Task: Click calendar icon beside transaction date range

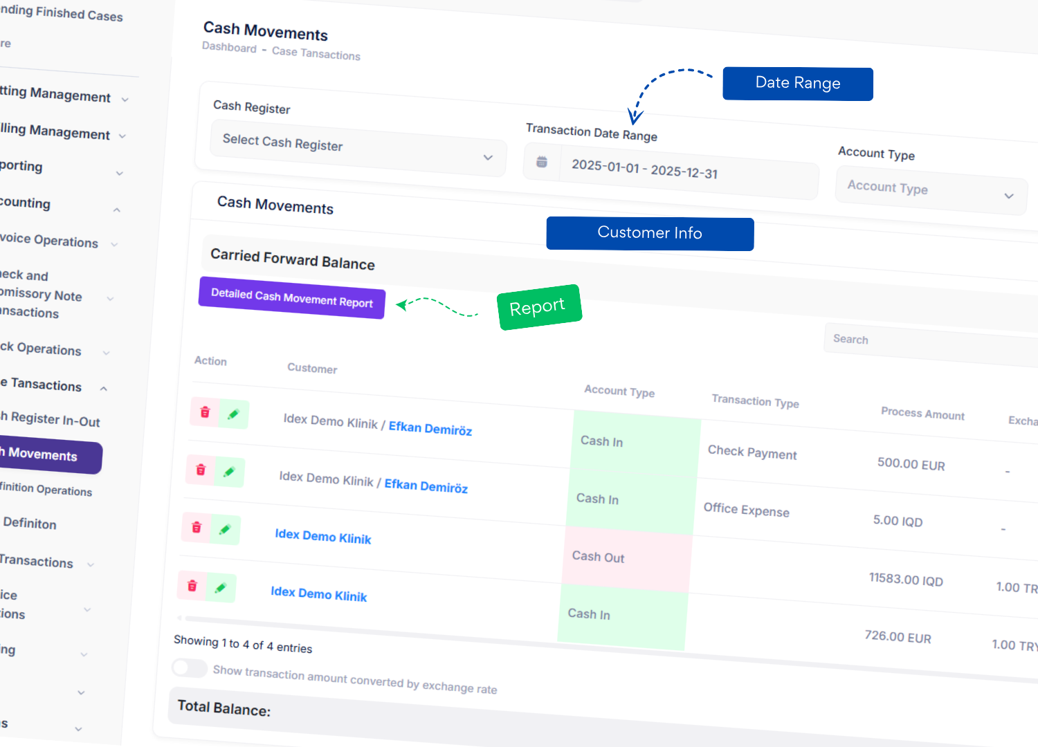Action: (x=542, y=162)
